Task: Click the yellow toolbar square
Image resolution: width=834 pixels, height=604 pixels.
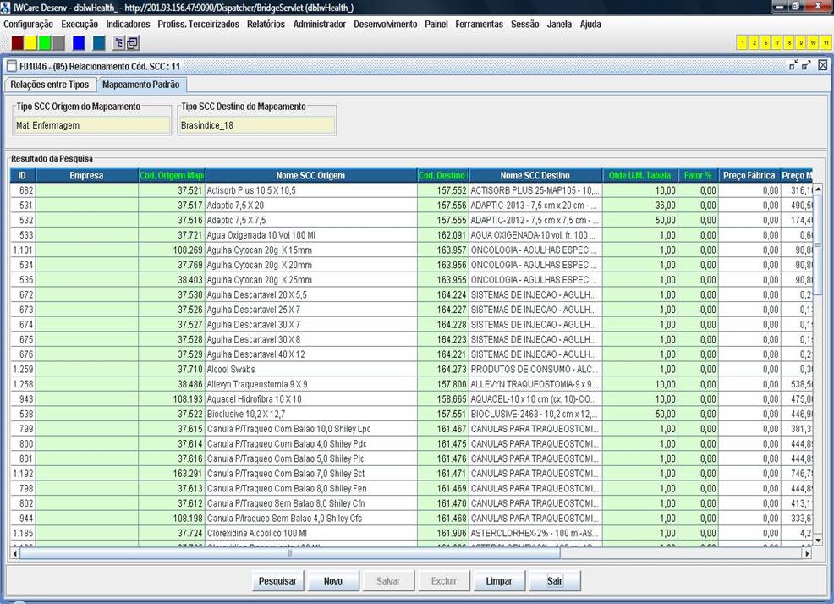Action: point(31,43)
